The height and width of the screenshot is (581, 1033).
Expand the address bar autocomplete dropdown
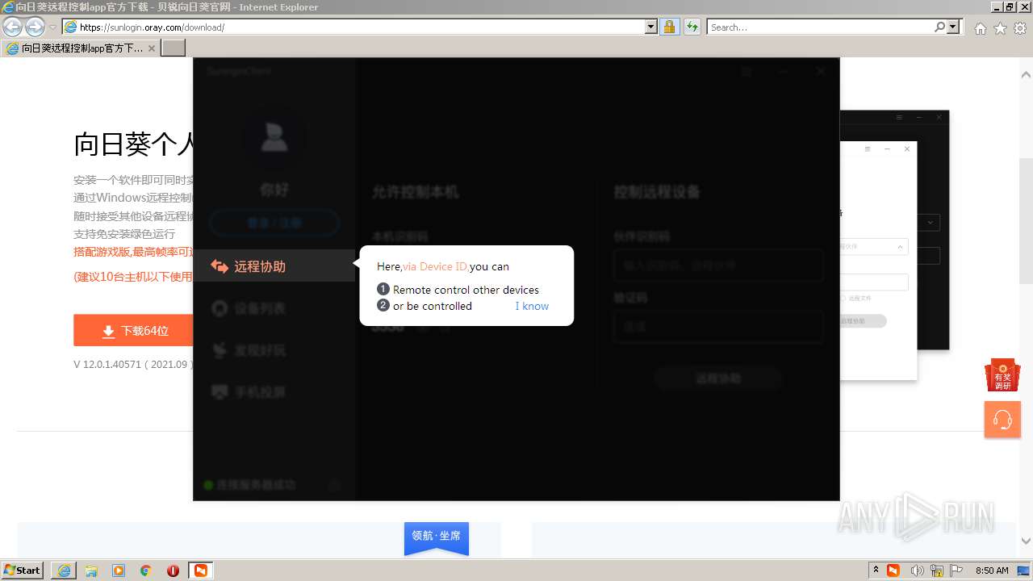click(651, 27)
